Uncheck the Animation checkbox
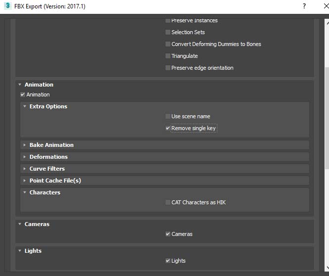Image resolution: width=329 pixels, height=276 pixels. point(23,94)
